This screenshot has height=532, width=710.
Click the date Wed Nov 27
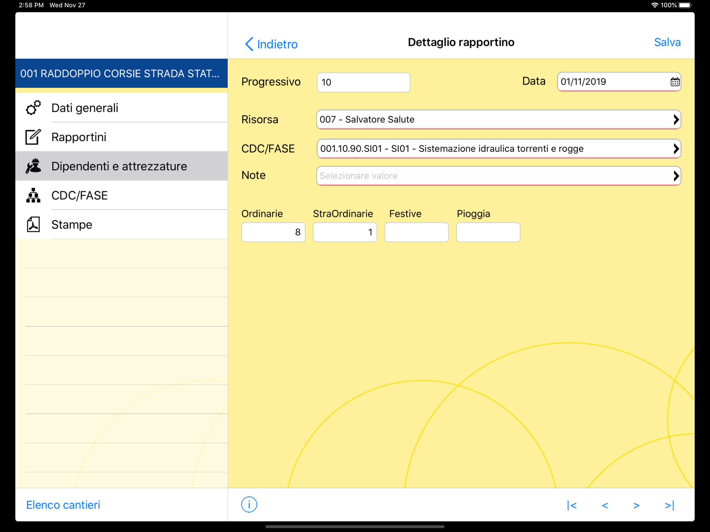point(67,5)
